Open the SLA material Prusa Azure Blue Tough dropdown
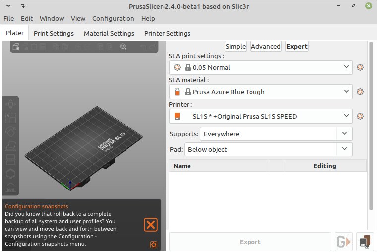This screenshot has width=377, height=252. [x=260, y=92]
